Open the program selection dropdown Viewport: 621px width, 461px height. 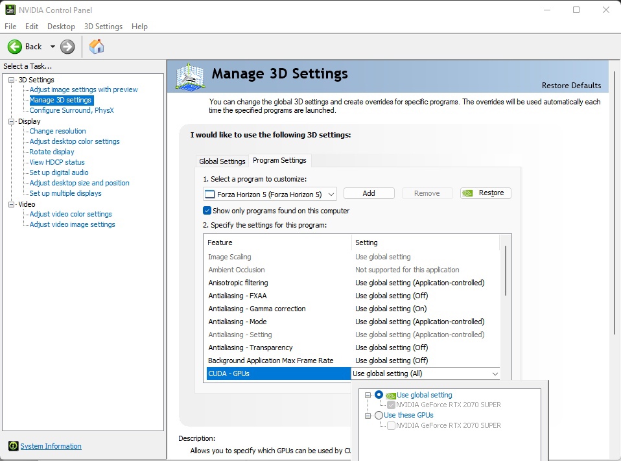tap(331, 194)
